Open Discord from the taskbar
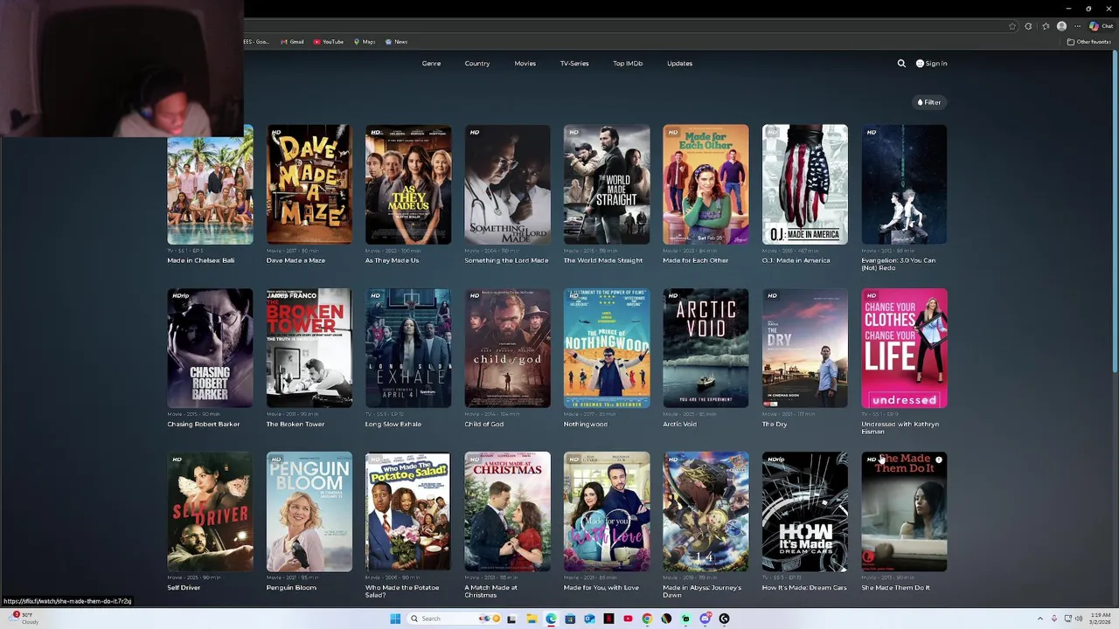 click(x=705, y=619)
